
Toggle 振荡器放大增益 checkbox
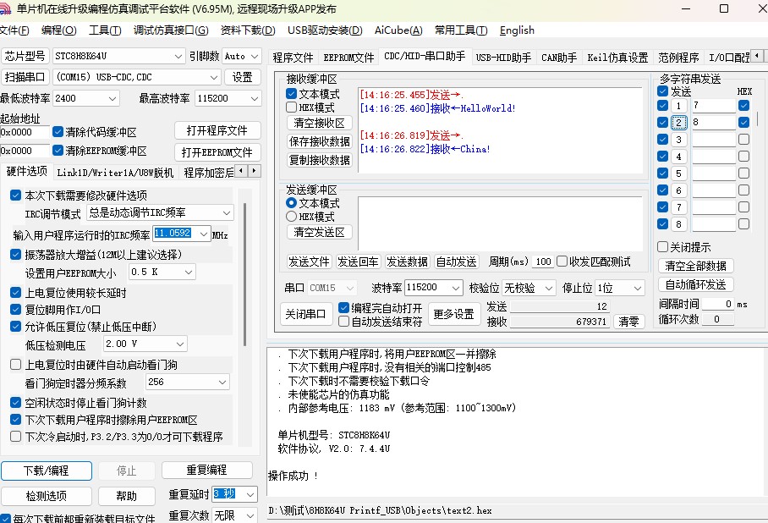click(x=16, y=254)
